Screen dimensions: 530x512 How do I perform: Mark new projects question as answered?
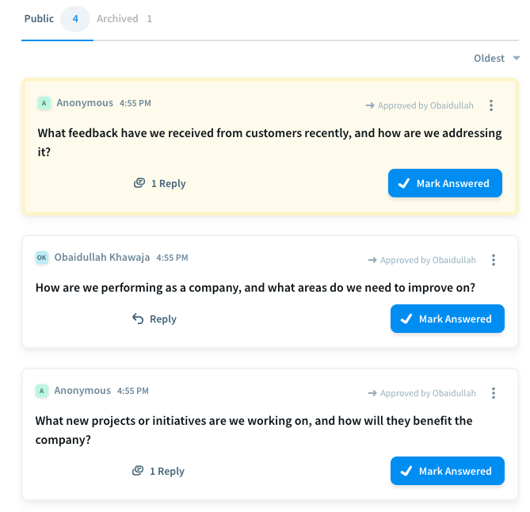click(447, 471)
